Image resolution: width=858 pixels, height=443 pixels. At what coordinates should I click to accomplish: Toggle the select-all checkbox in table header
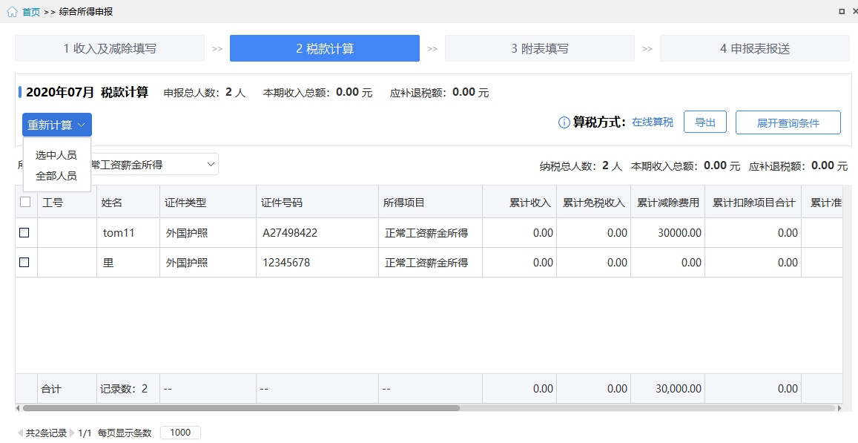click(25, 202)
